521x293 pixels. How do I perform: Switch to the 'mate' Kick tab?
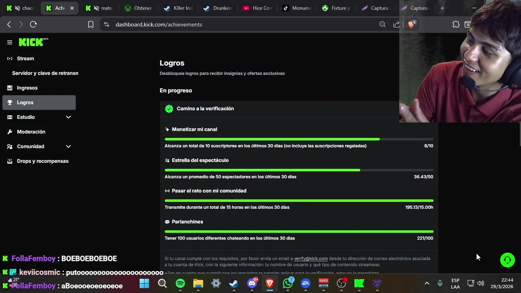pyautogui.click(x=99, y=8)
